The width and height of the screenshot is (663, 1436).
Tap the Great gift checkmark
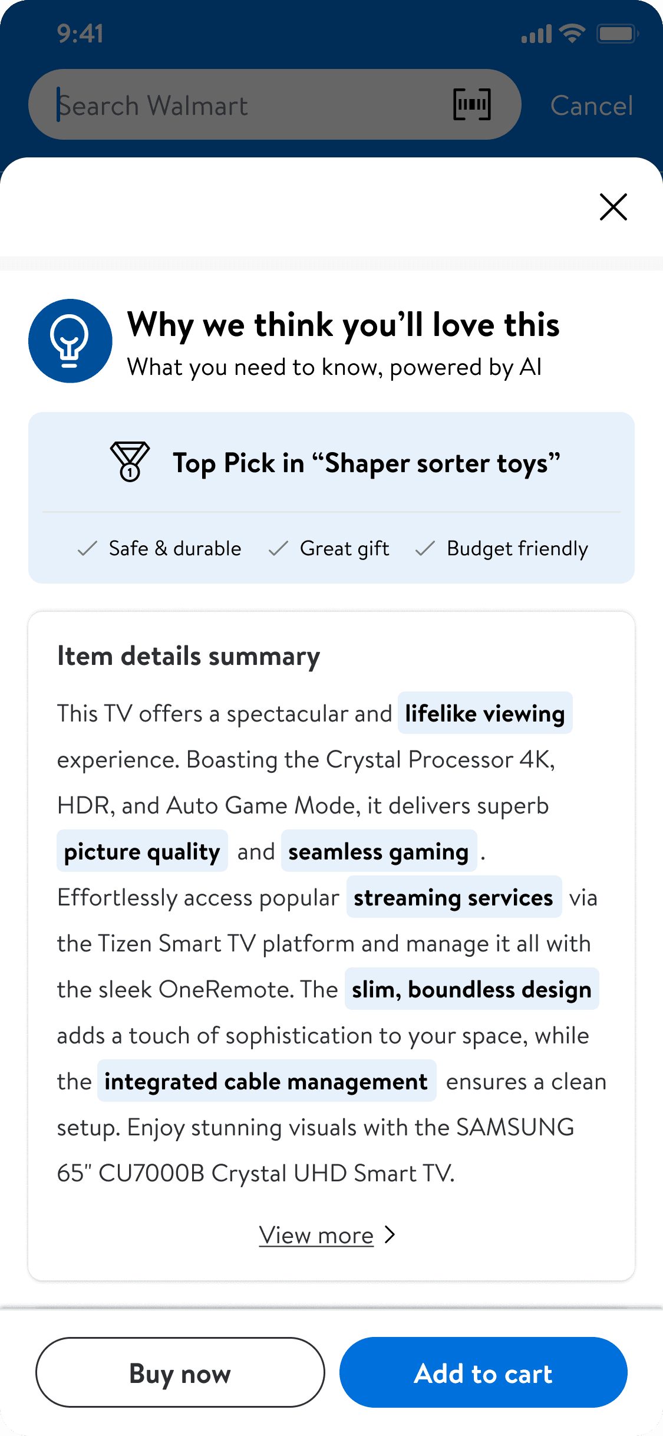278,549
